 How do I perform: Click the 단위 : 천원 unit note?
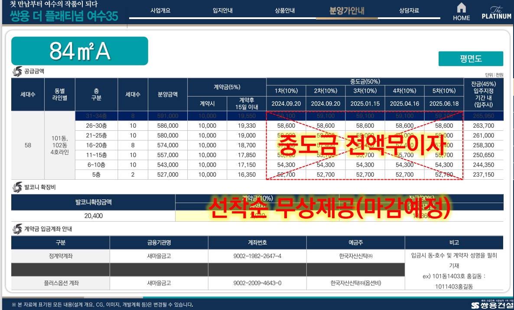click(x=494, y=75)
